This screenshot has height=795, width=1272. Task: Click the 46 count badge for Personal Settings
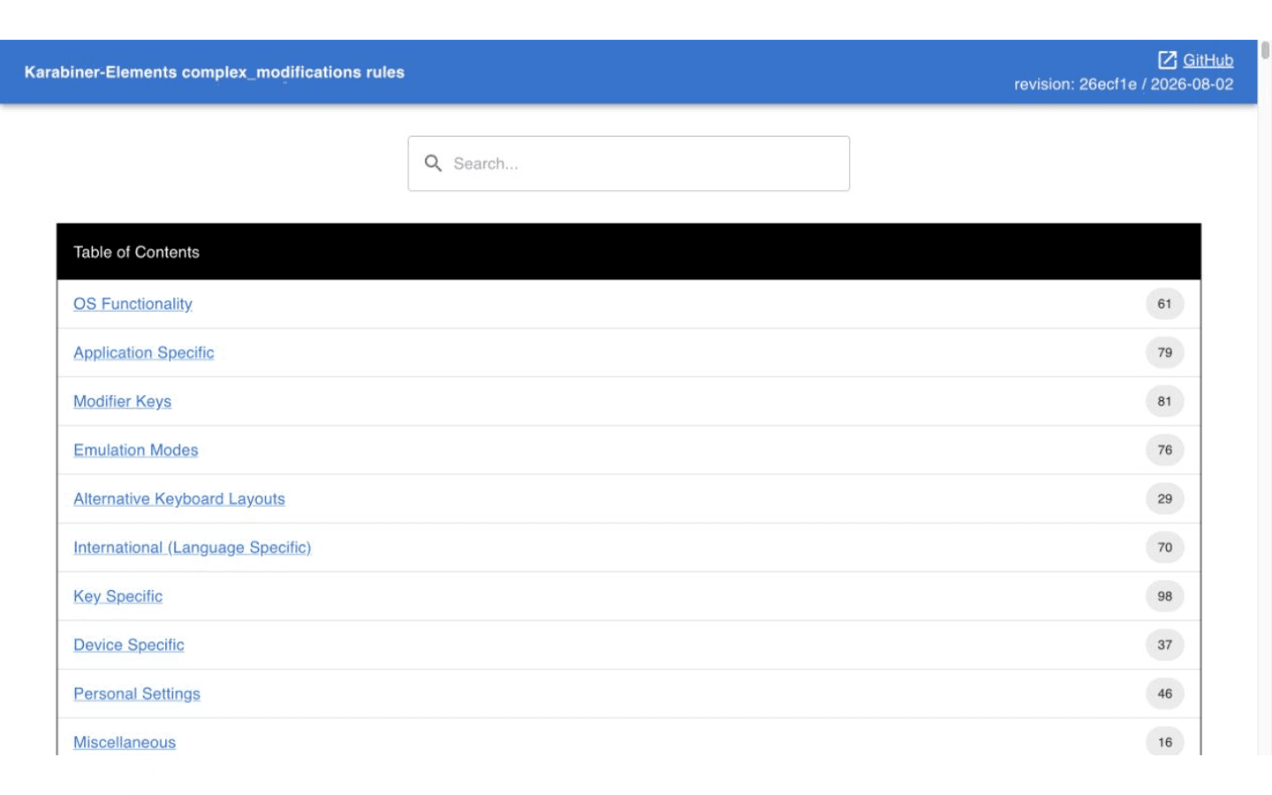pos(1165,693)
